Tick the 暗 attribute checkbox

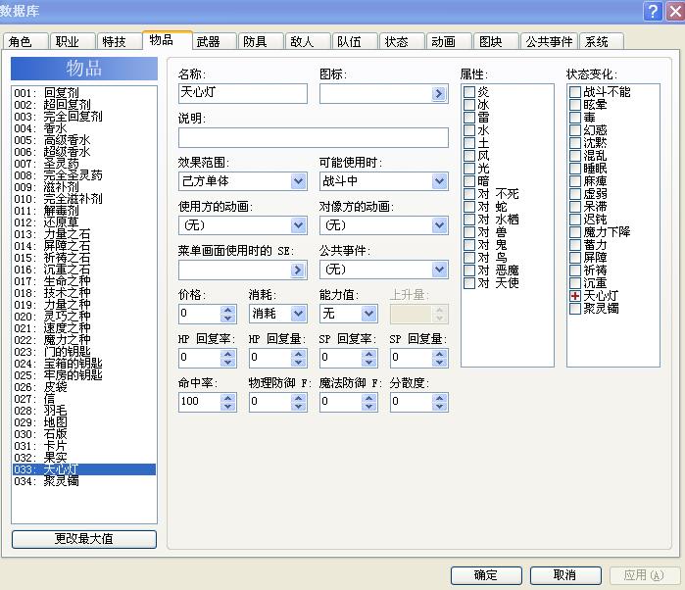coord(469,181)
